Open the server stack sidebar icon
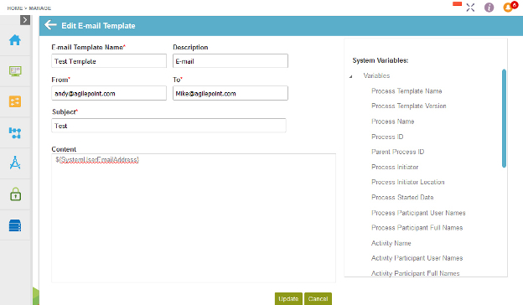The width and height of the screenshot is (523, 305). [15, 225]
